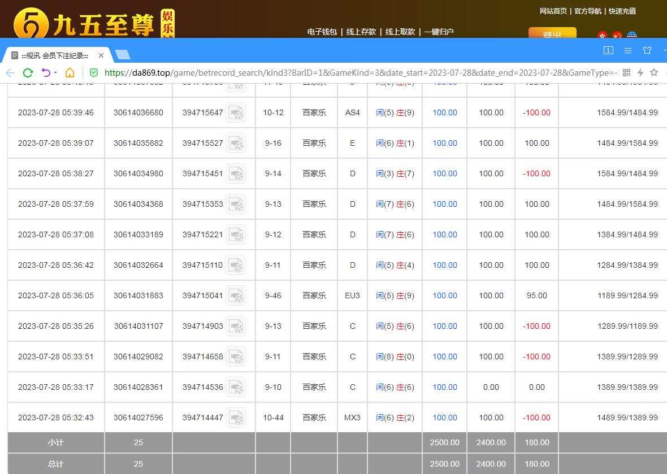Click the browser back arrow
Viewport: 667px width, 474px height.
pyautogui.click(x=10, y=73)
